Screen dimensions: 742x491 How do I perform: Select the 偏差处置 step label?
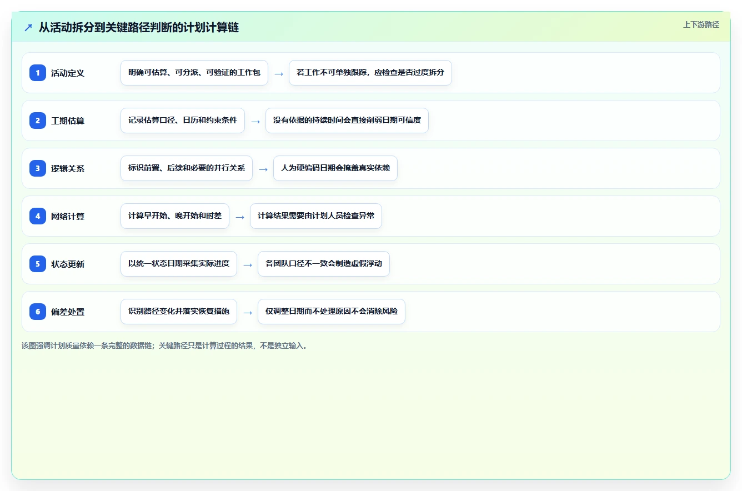click(x=68, y=312)
